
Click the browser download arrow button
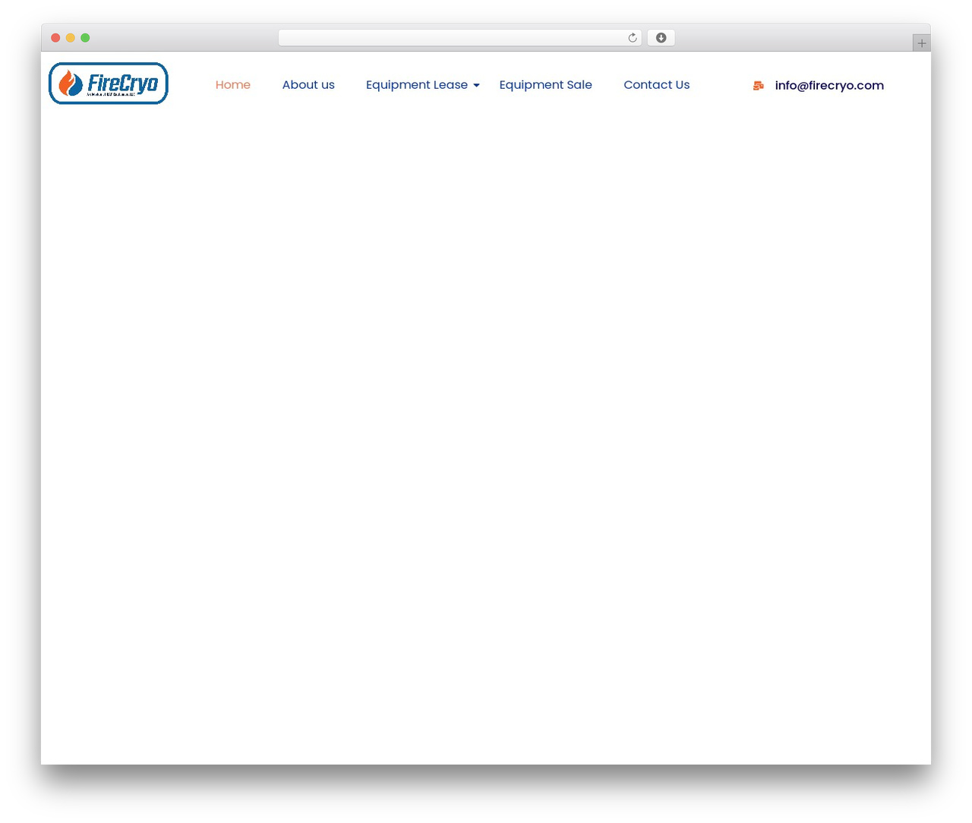[x=661, y=38]
